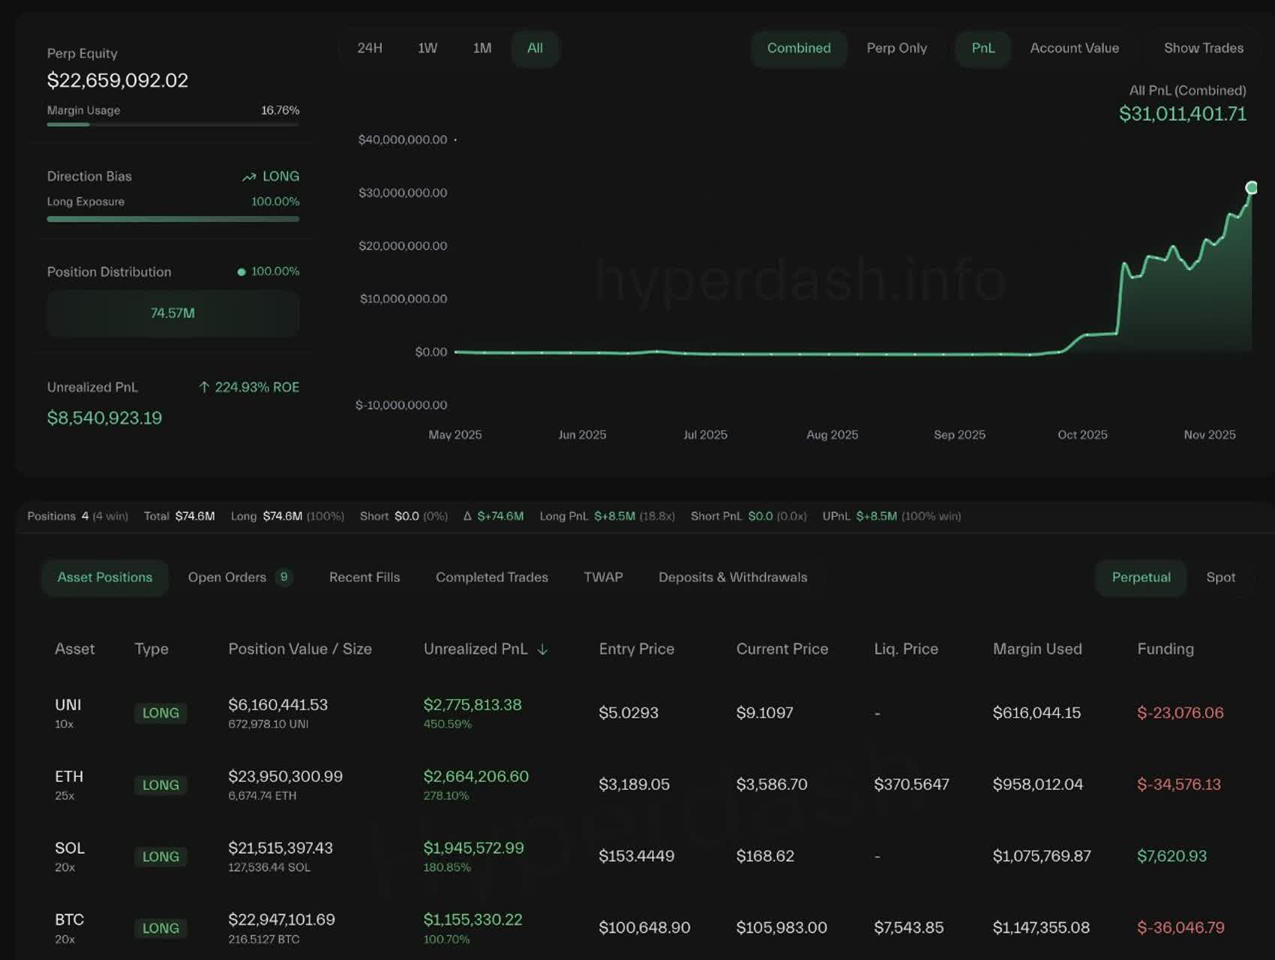Click the green Position Distribution dot

point(241,271)
